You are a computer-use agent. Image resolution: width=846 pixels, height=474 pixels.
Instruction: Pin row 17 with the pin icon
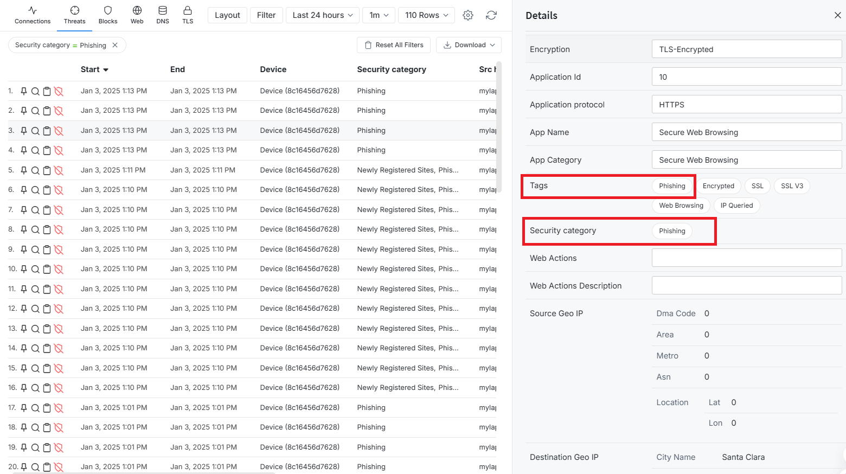click(x=24, y=408)
